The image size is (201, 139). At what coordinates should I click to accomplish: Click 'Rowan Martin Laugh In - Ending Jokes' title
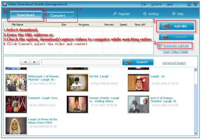(x=104, y=100)
